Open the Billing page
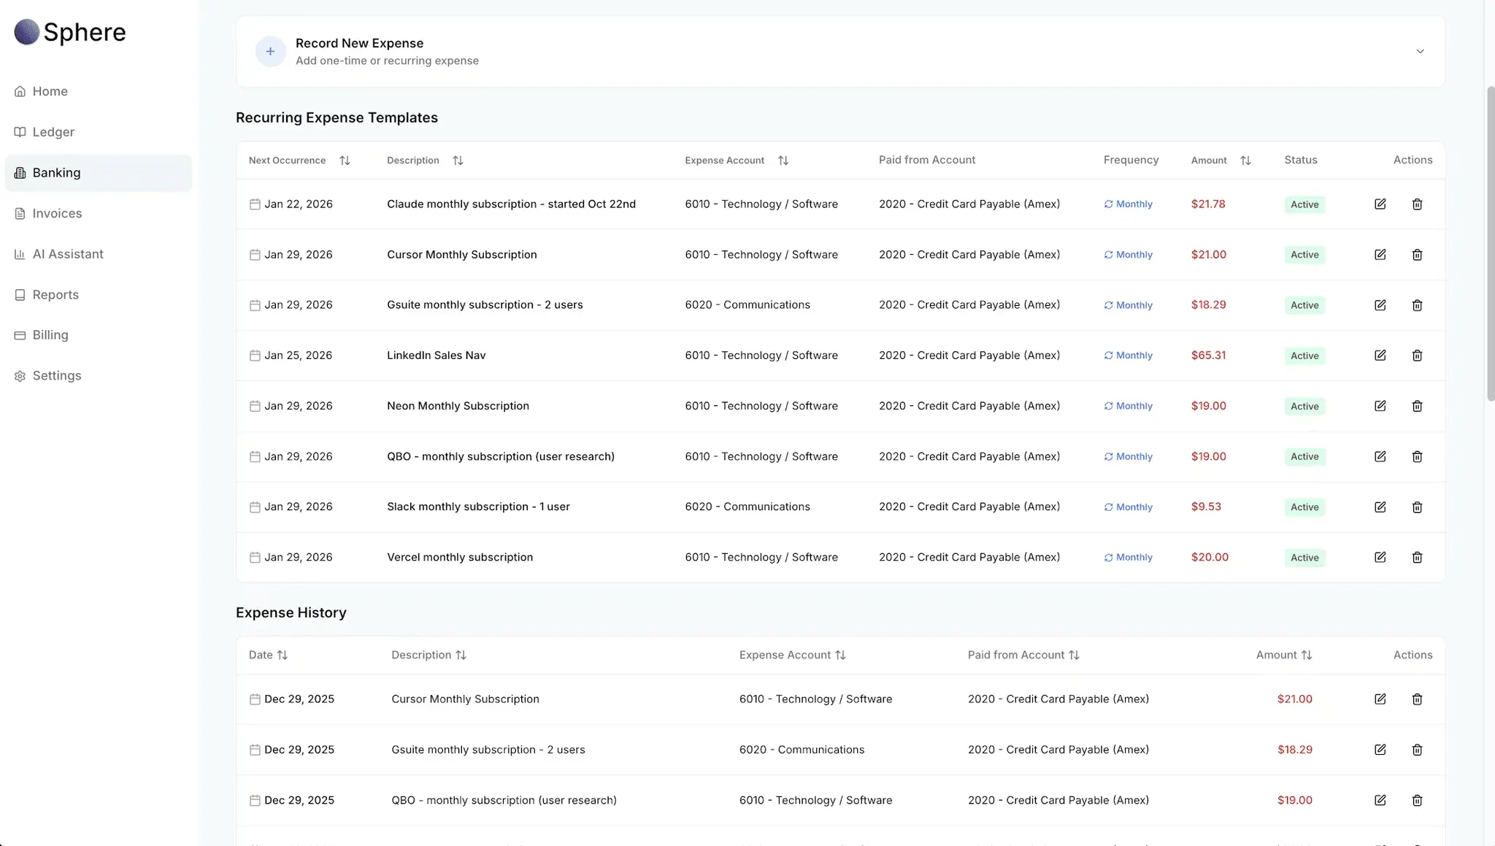 99,335
